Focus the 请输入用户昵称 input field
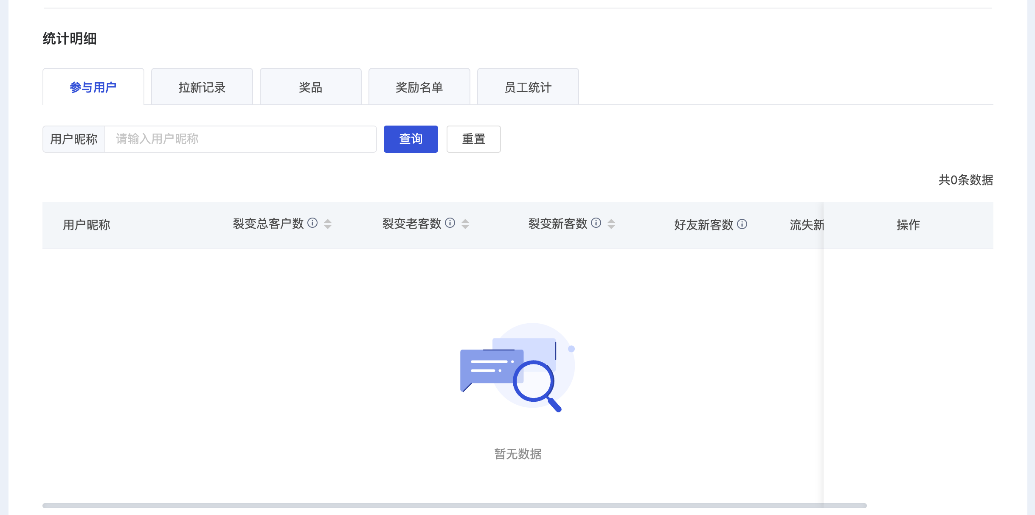This screenshot has width=1035, height=515. [x=241, y=139]
